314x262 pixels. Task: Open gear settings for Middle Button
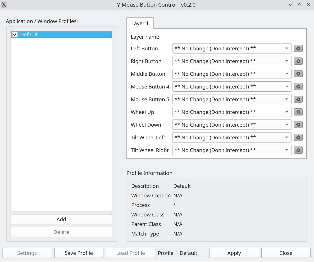(298, 74)
